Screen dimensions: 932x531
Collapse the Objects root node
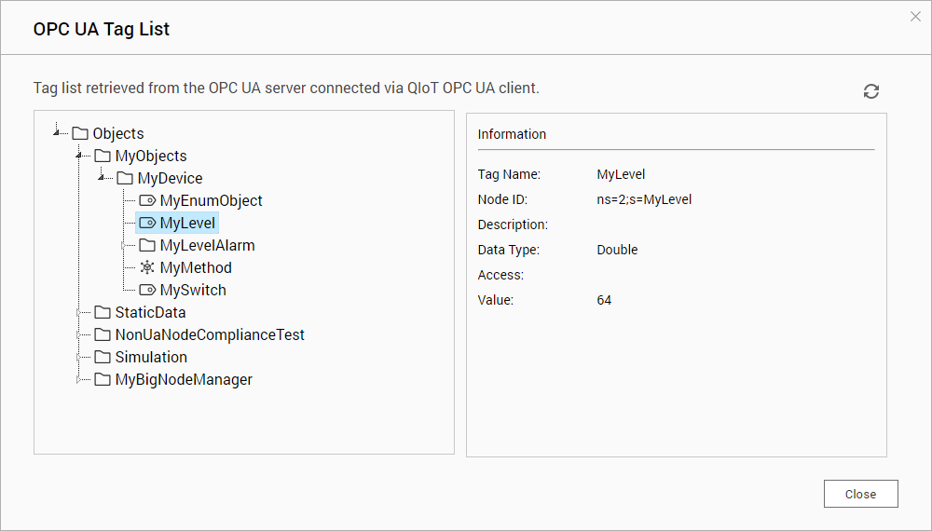tap(57, 132)
